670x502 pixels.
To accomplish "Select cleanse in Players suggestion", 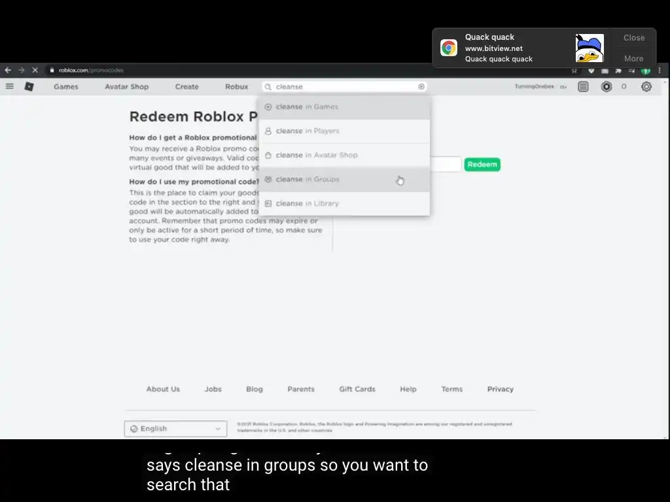I will 344,131.
